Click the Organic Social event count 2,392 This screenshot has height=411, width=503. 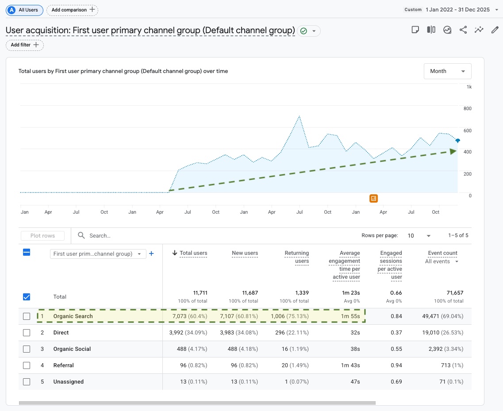coord(446,349)
